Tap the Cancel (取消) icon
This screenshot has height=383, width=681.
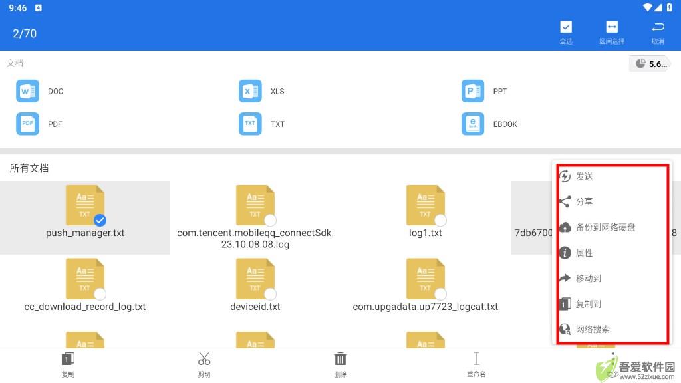click(x=658, y=27)
